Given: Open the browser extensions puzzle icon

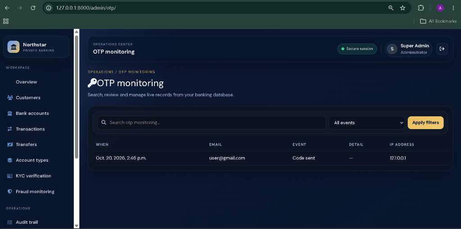Looking at the screenshot, I should pyautogui.click(x=421, y=8).
